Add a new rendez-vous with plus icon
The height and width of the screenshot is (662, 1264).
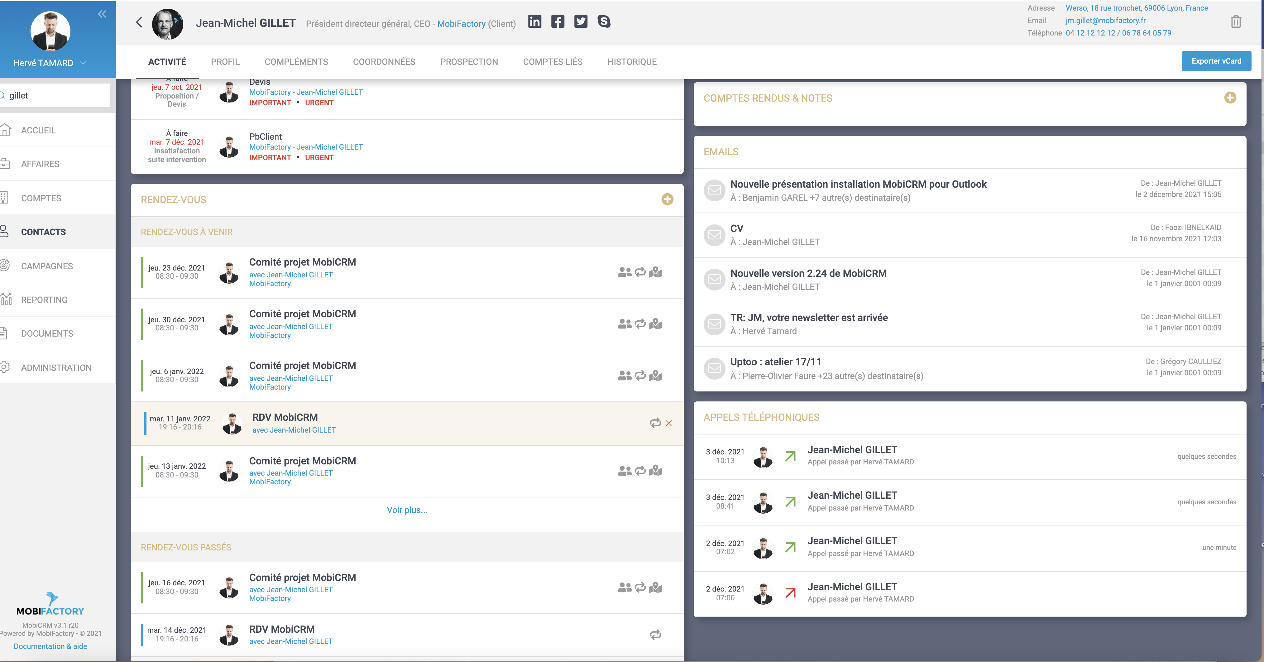point(667,199)
